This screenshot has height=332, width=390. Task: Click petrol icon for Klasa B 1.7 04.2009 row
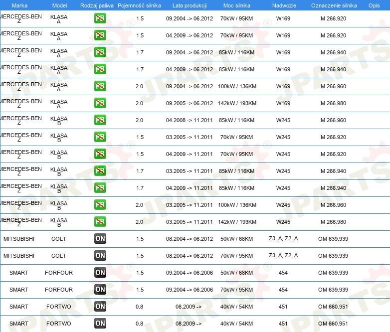click(x=100, y=187)
